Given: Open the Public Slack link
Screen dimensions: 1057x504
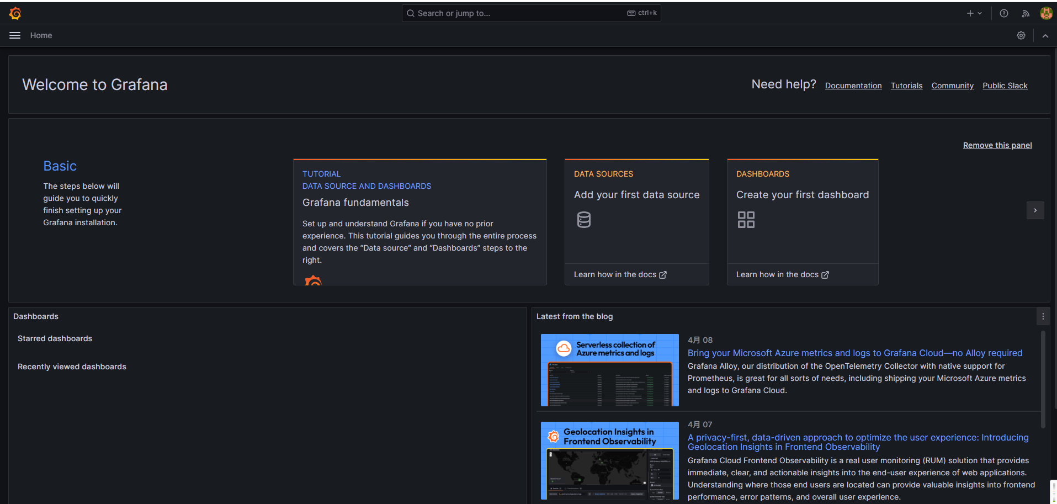Looking at the screenshot, I should pyautogui.click(x=1005, y=86).
